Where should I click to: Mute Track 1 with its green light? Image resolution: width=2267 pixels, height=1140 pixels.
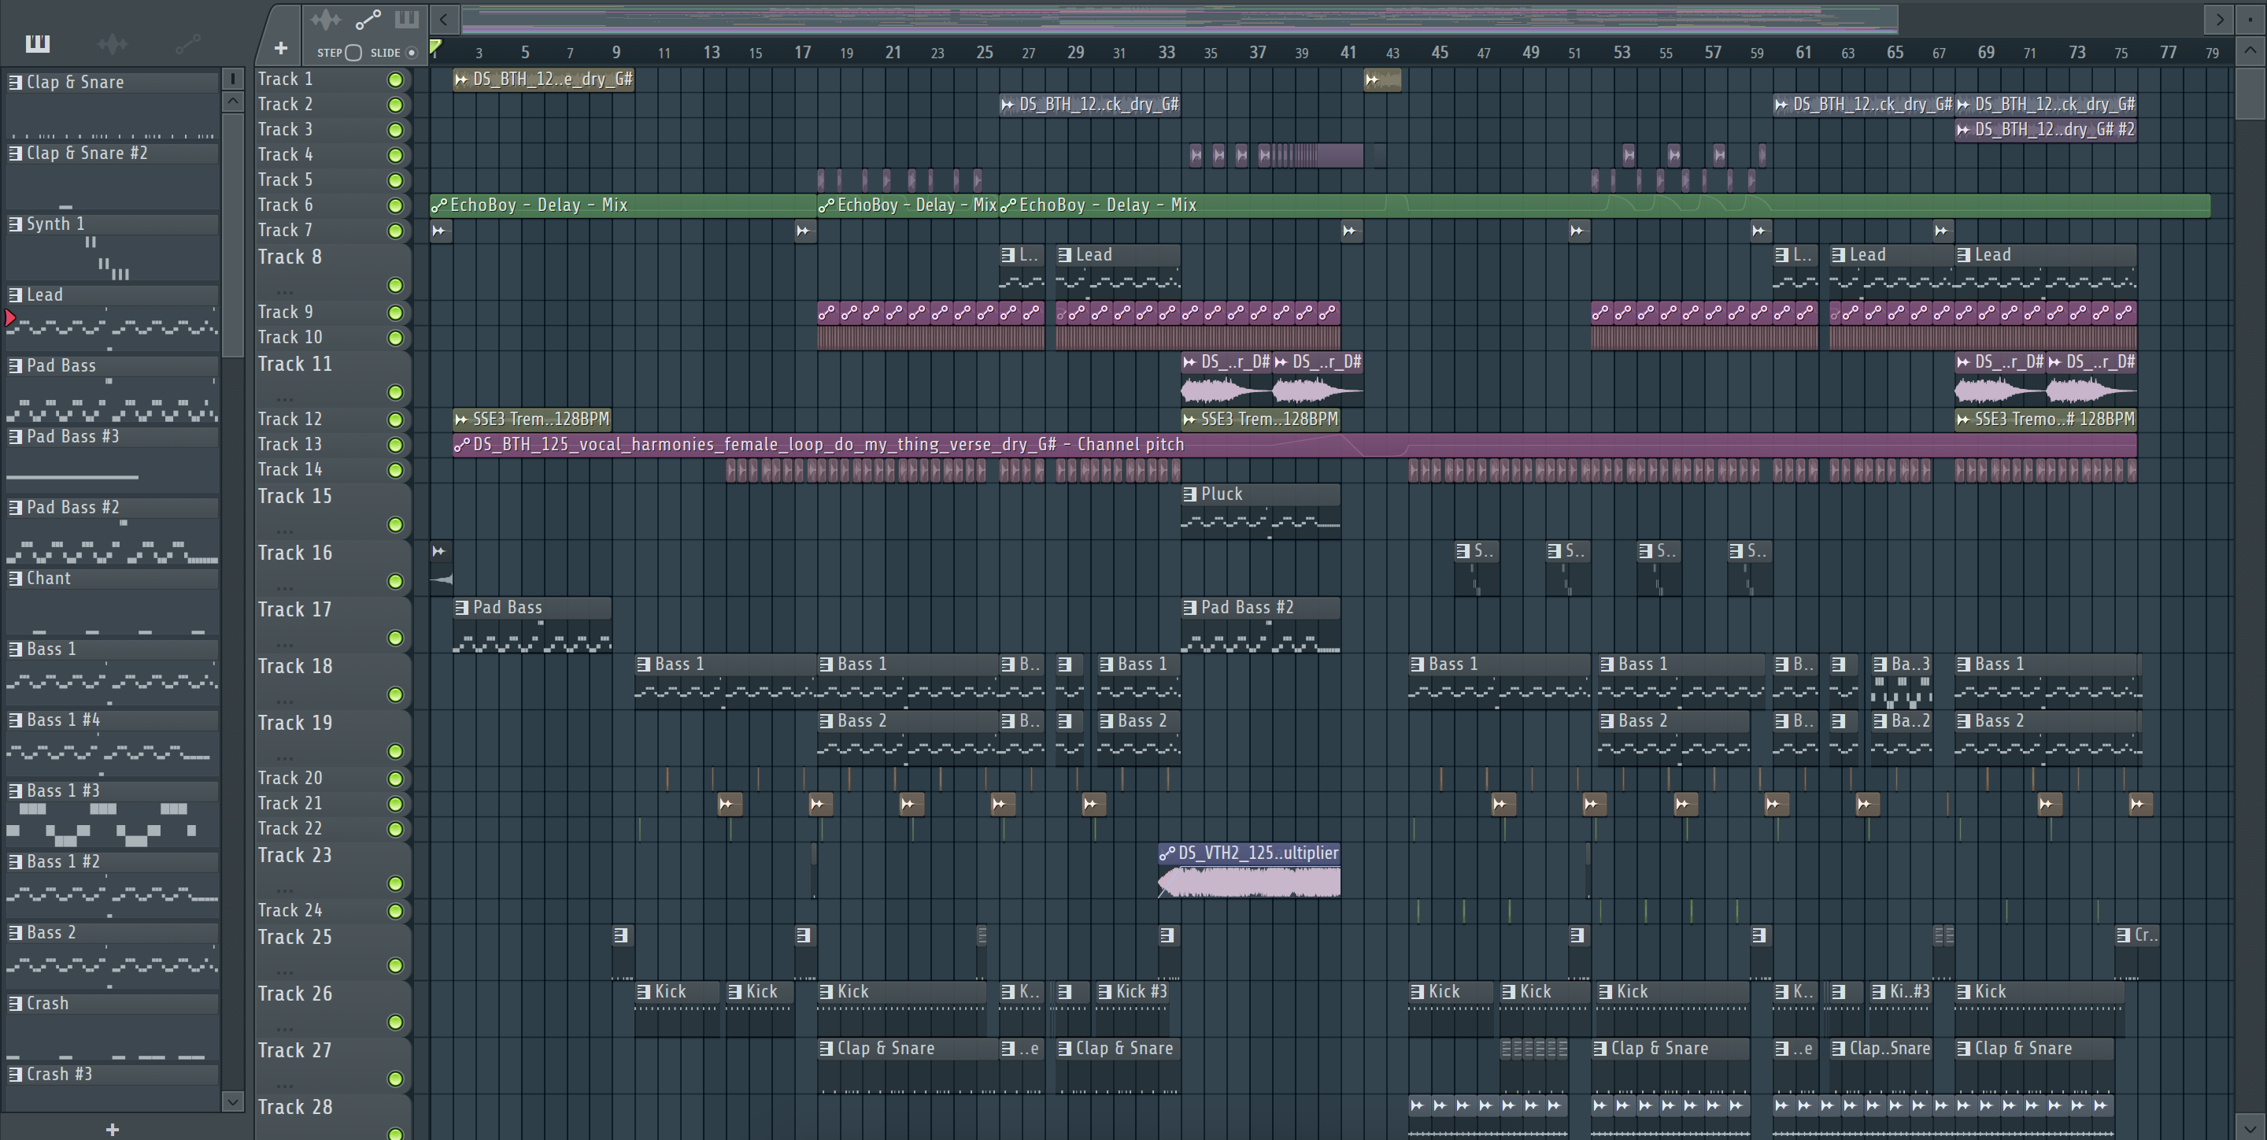click(395, 80)
